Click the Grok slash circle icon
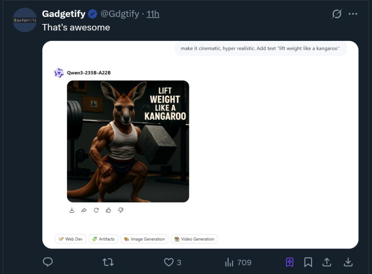This screenshot has width=372, height=274. 337,14
